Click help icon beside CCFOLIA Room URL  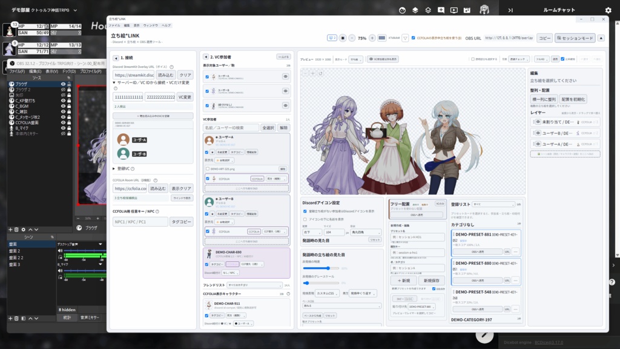[156, 180]
